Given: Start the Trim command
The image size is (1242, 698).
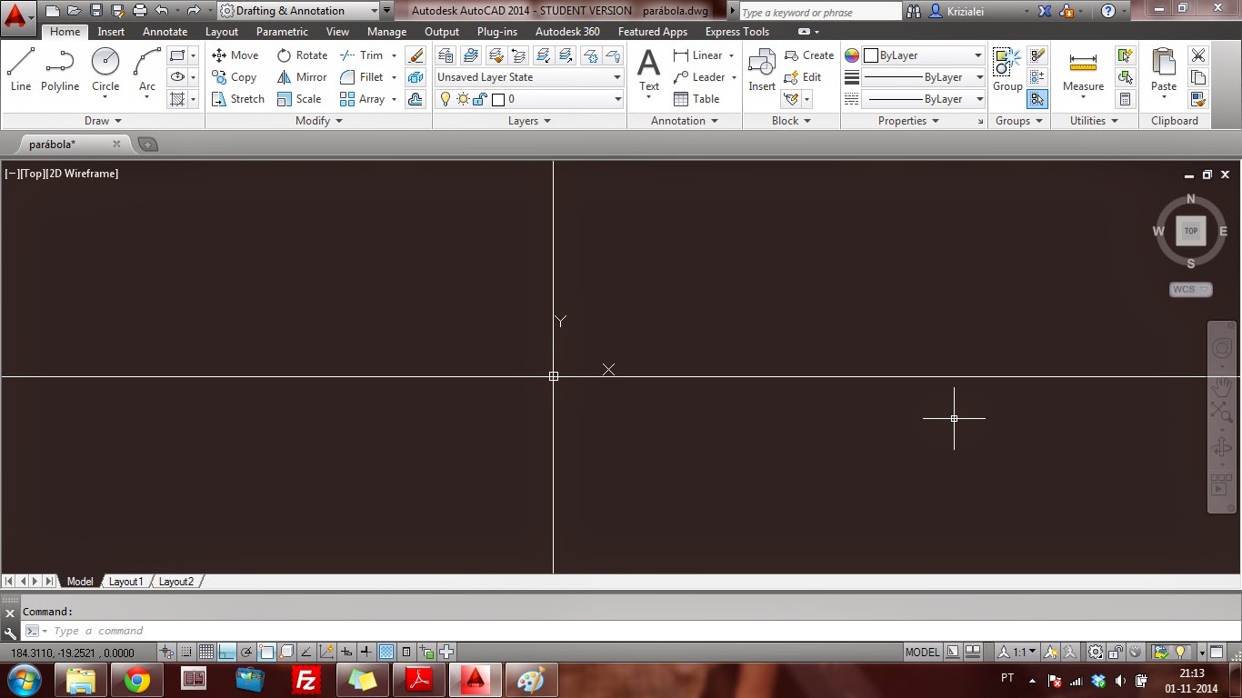Looking at the screenshot, I should (366, 55).
